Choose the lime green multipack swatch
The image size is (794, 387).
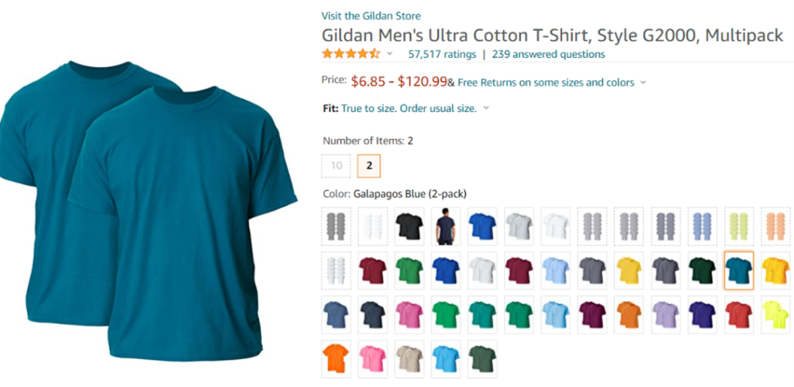[739, 226]
